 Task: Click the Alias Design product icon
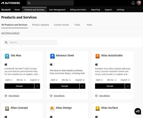[x=52, y=109]
